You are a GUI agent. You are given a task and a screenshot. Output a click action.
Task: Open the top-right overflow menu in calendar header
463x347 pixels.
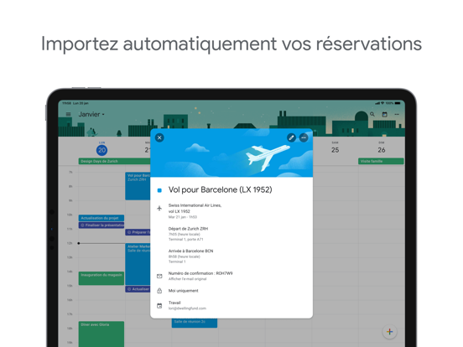[x=397, y=114]
